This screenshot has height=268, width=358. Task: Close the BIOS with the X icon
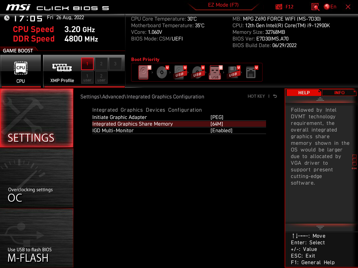coord(348,7)
